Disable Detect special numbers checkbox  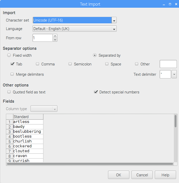point(96,92)
